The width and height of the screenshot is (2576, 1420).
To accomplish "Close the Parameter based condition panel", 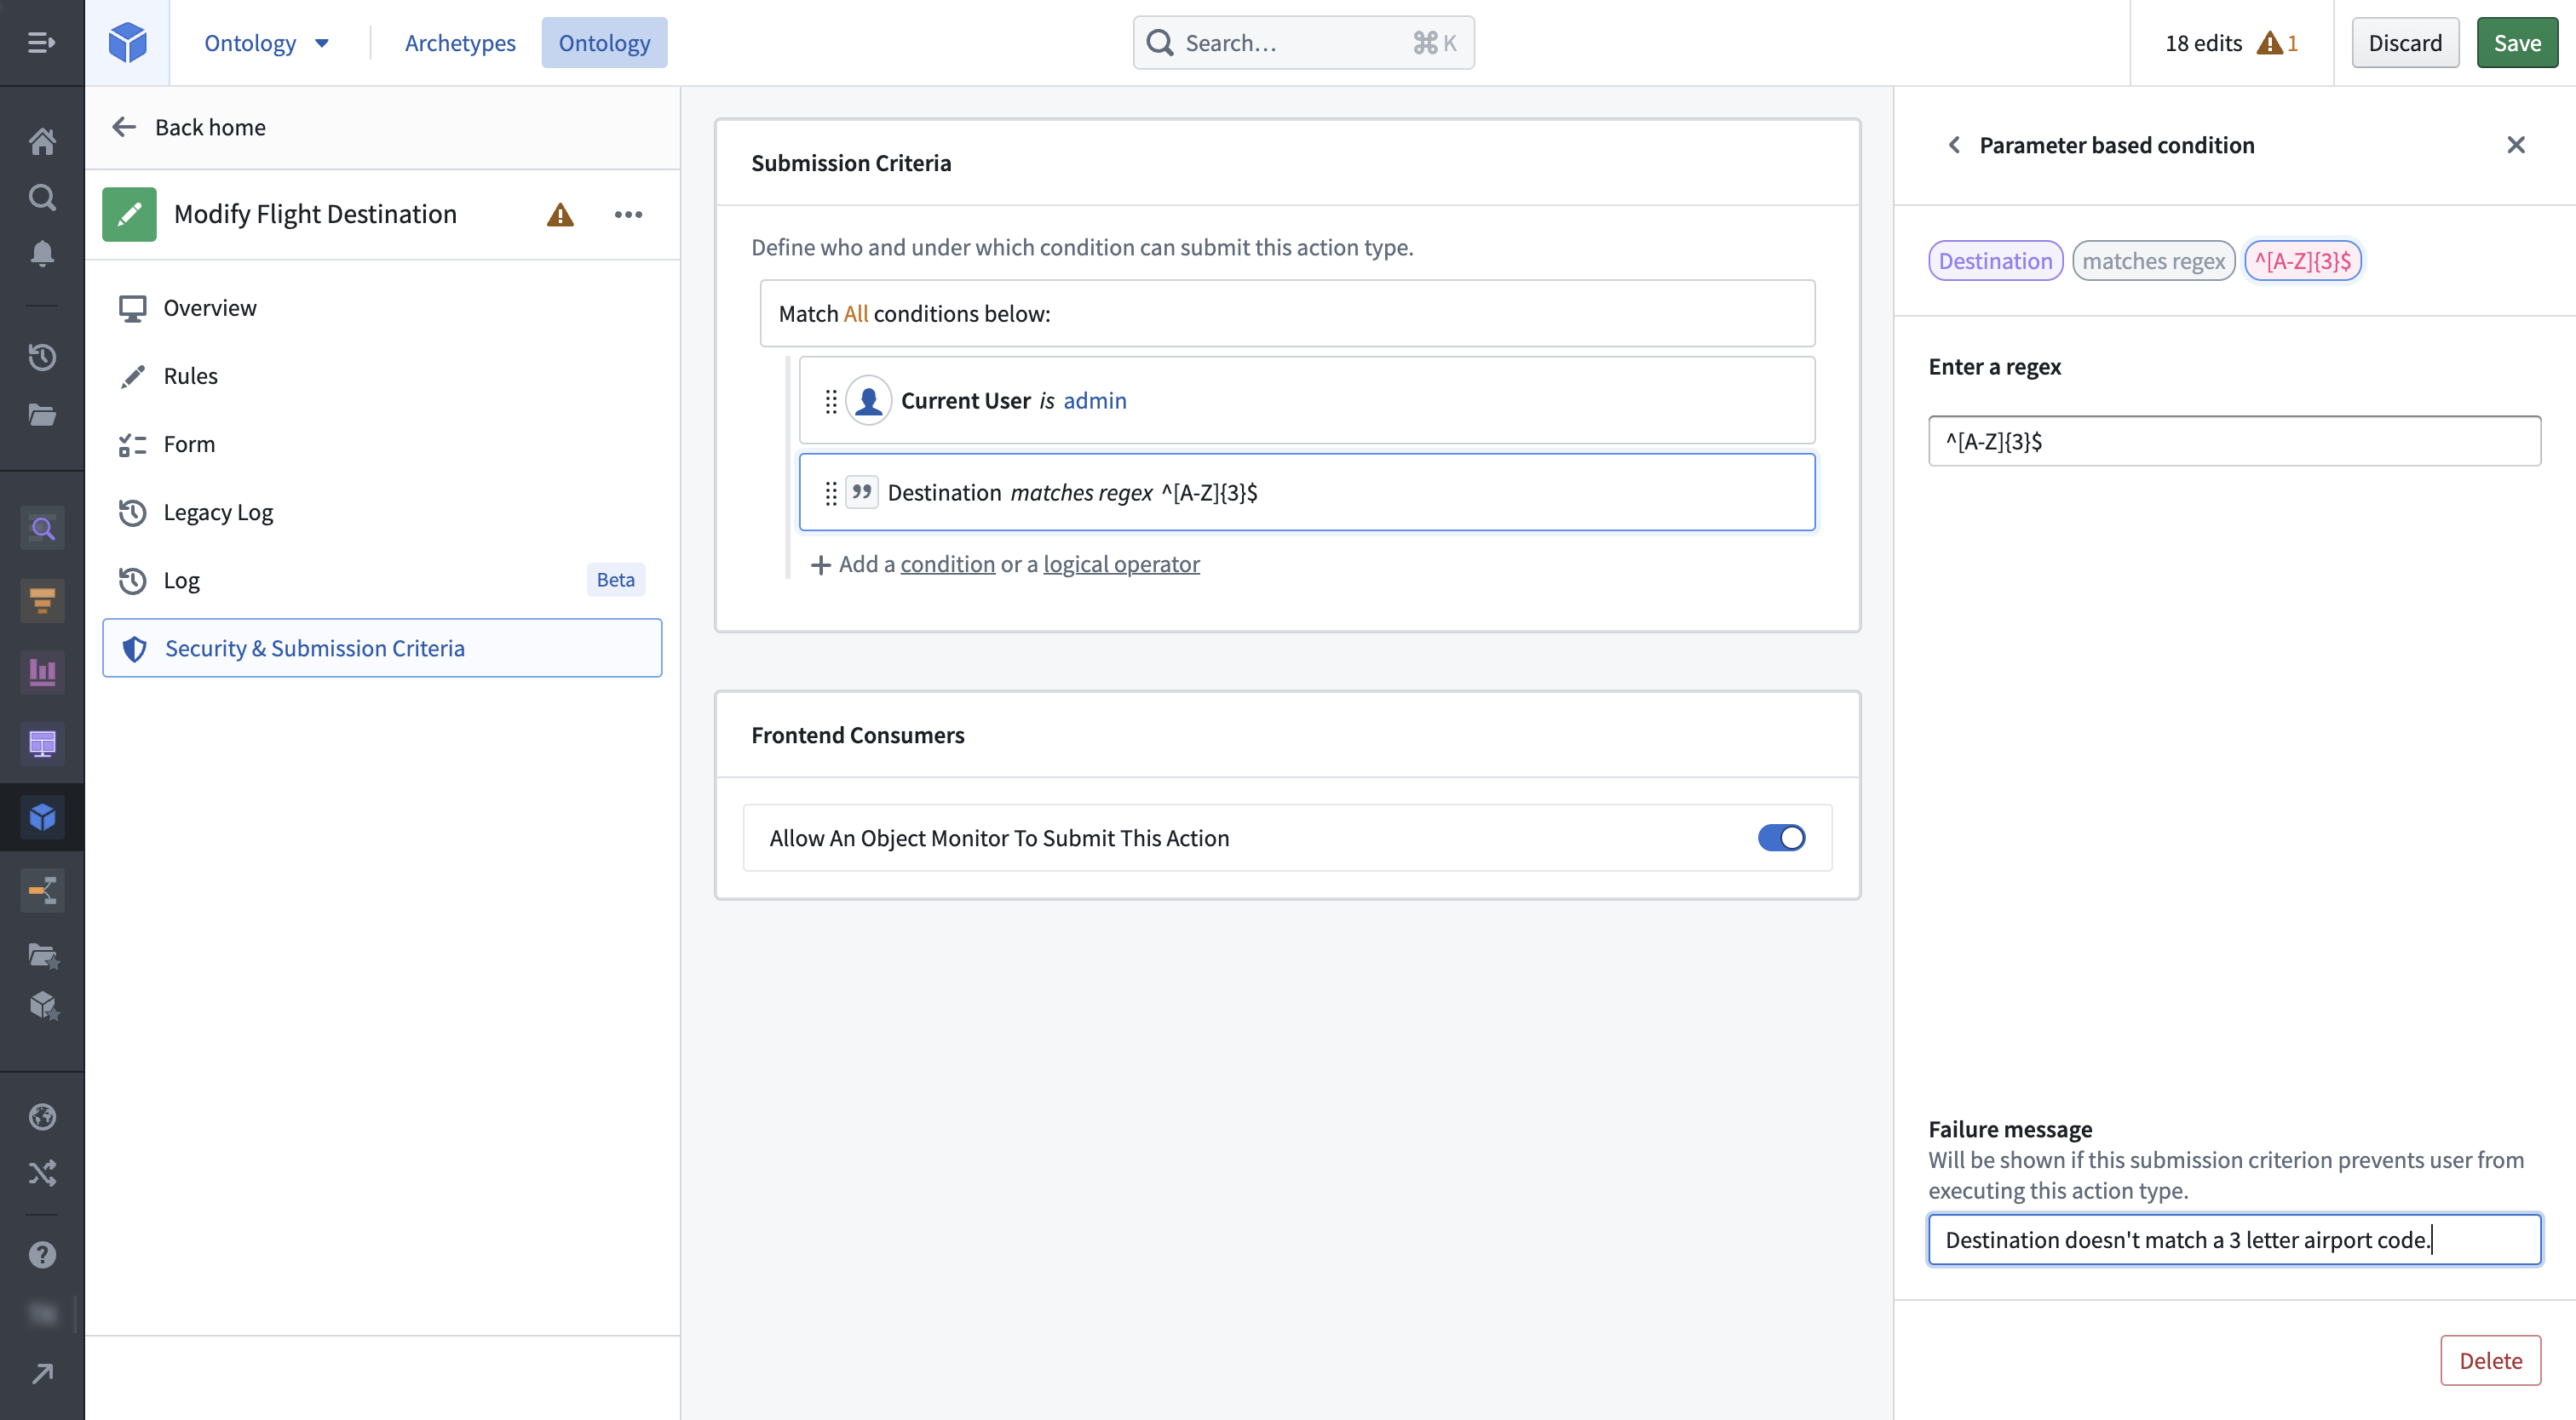I will (2515, 145).
